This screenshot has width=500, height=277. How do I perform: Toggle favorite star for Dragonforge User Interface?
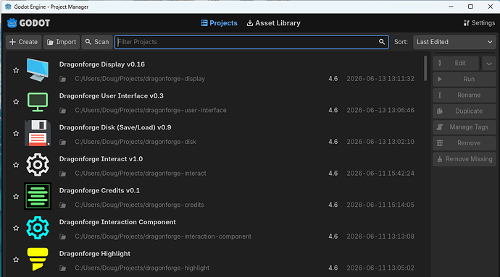point(16,102)
